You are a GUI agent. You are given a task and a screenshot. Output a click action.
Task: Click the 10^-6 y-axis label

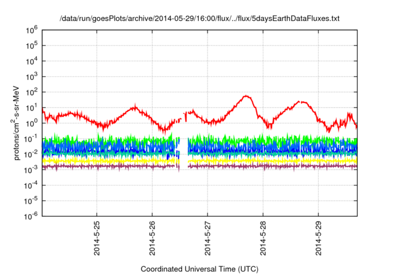coord(31,217)
